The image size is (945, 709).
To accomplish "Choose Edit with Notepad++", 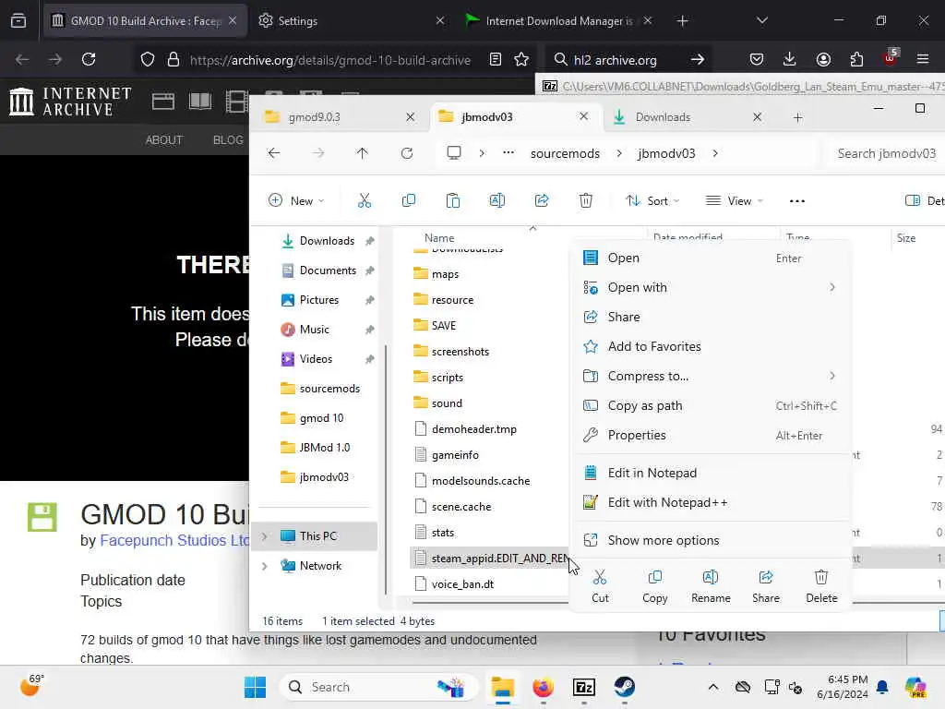I will click(x=712, y=503).
